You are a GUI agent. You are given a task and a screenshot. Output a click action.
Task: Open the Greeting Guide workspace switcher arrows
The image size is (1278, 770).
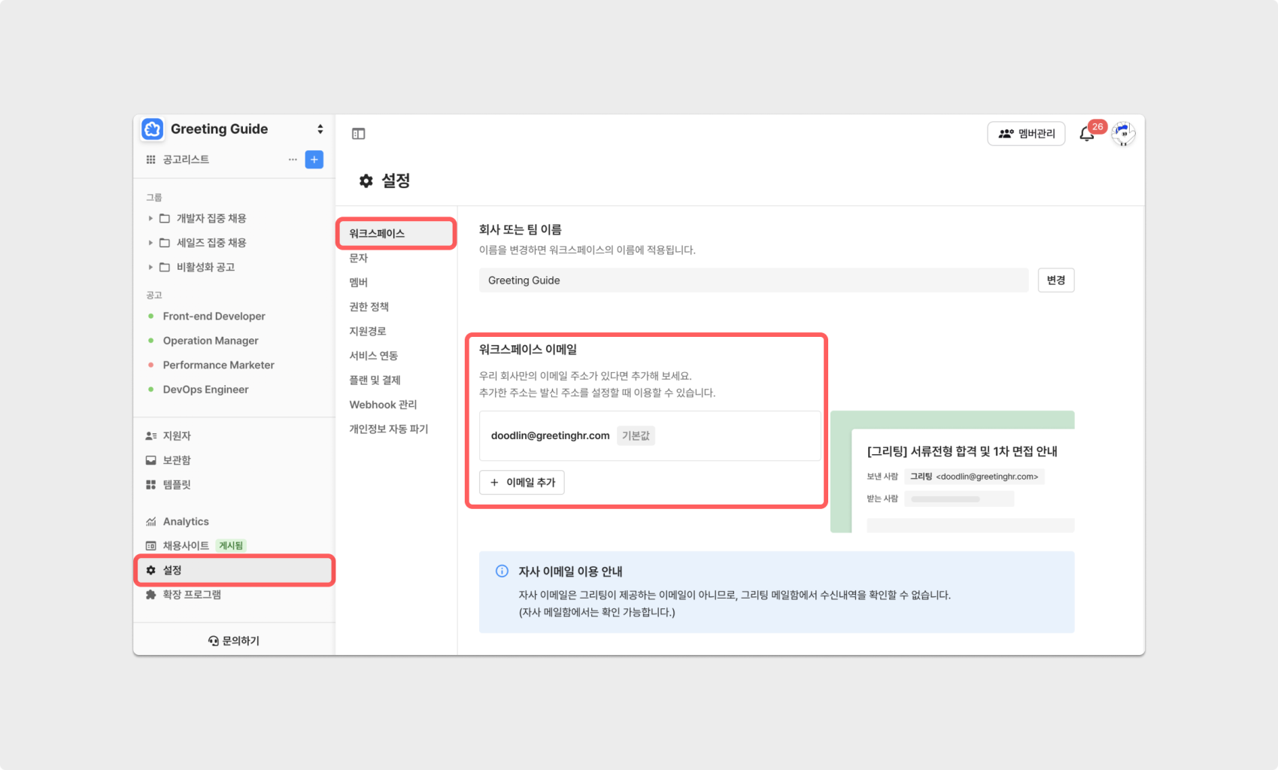(320, 129)
